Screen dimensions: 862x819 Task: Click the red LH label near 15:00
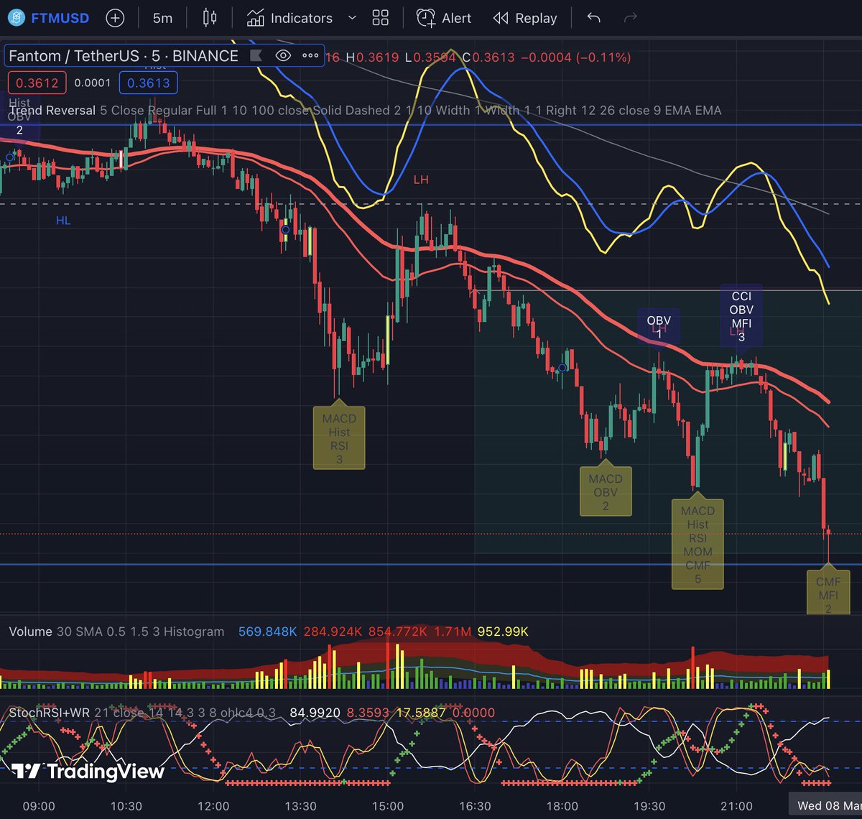click(x=421, y=180)
